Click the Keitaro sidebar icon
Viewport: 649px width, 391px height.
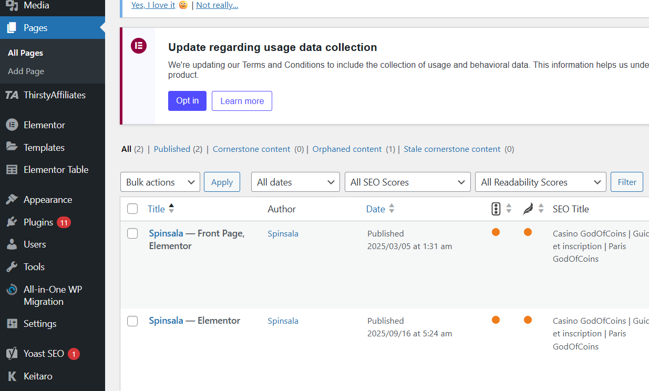(x=12, y=376)
